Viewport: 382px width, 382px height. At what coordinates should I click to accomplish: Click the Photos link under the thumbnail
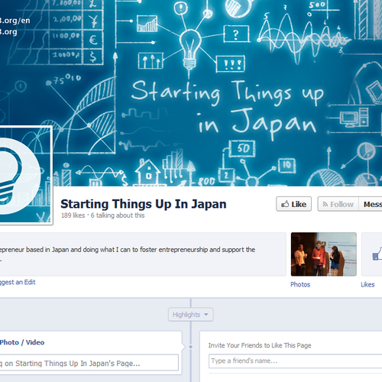(x=300, y=284)
